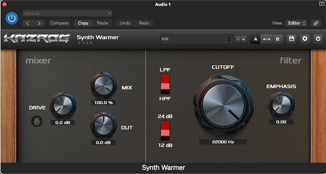Click the Audio 1 window title
The image size is (326, 174).
pyautogui.click(x=163, y=4)
